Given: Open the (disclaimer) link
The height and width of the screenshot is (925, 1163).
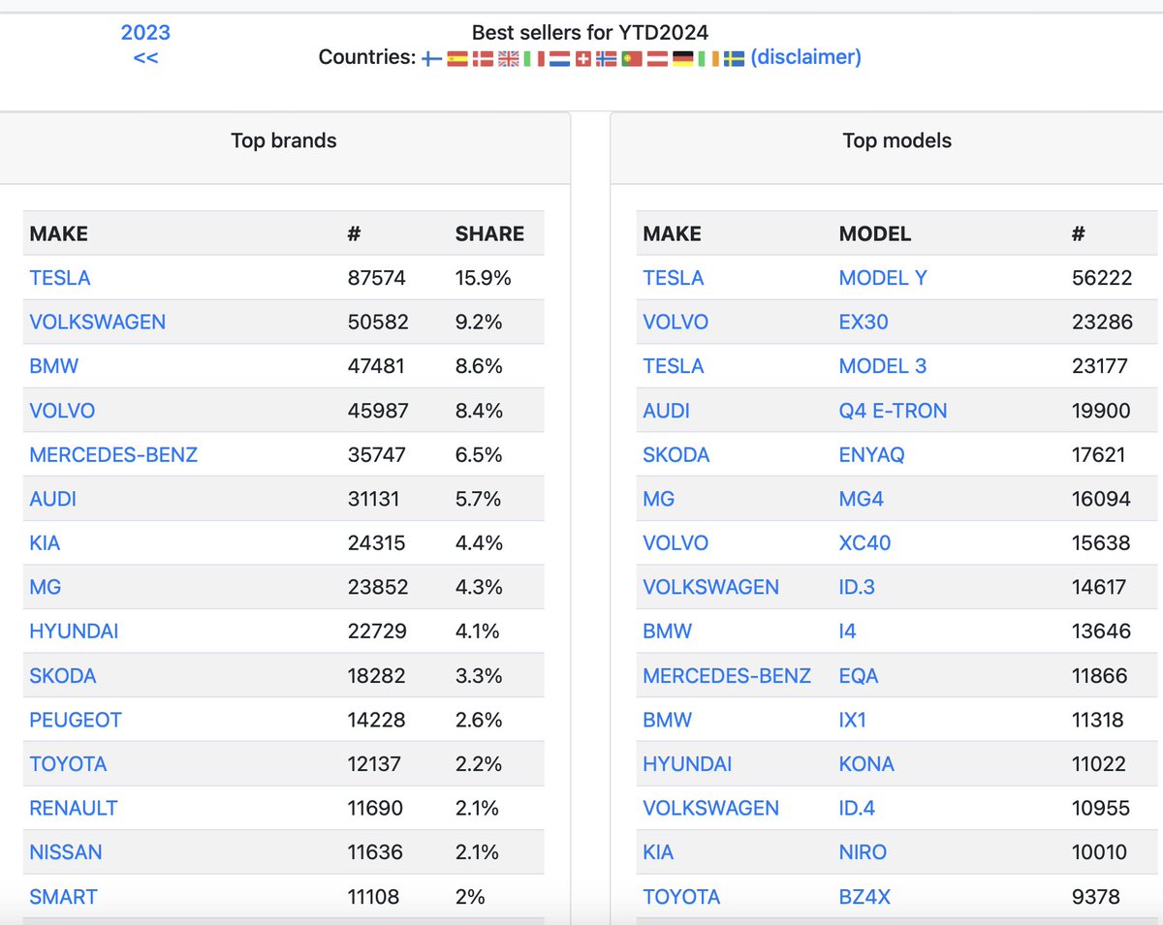Looking at the screenshot, I should [805, 57].
